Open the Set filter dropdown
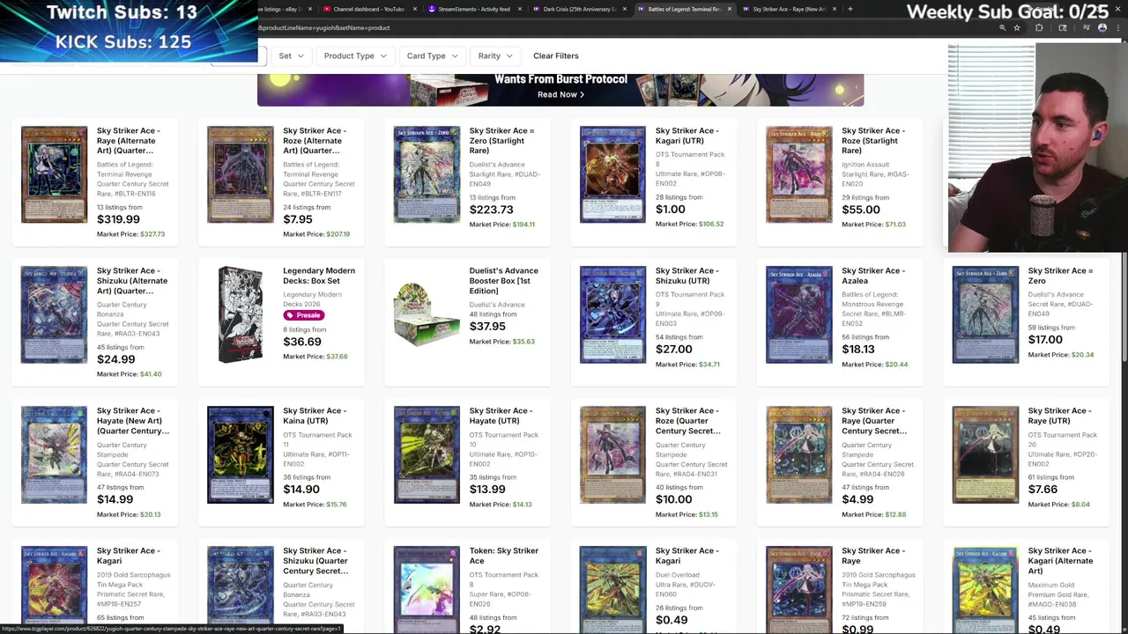The width and height of the screenshot is (1128, 634). pos(291,55)
